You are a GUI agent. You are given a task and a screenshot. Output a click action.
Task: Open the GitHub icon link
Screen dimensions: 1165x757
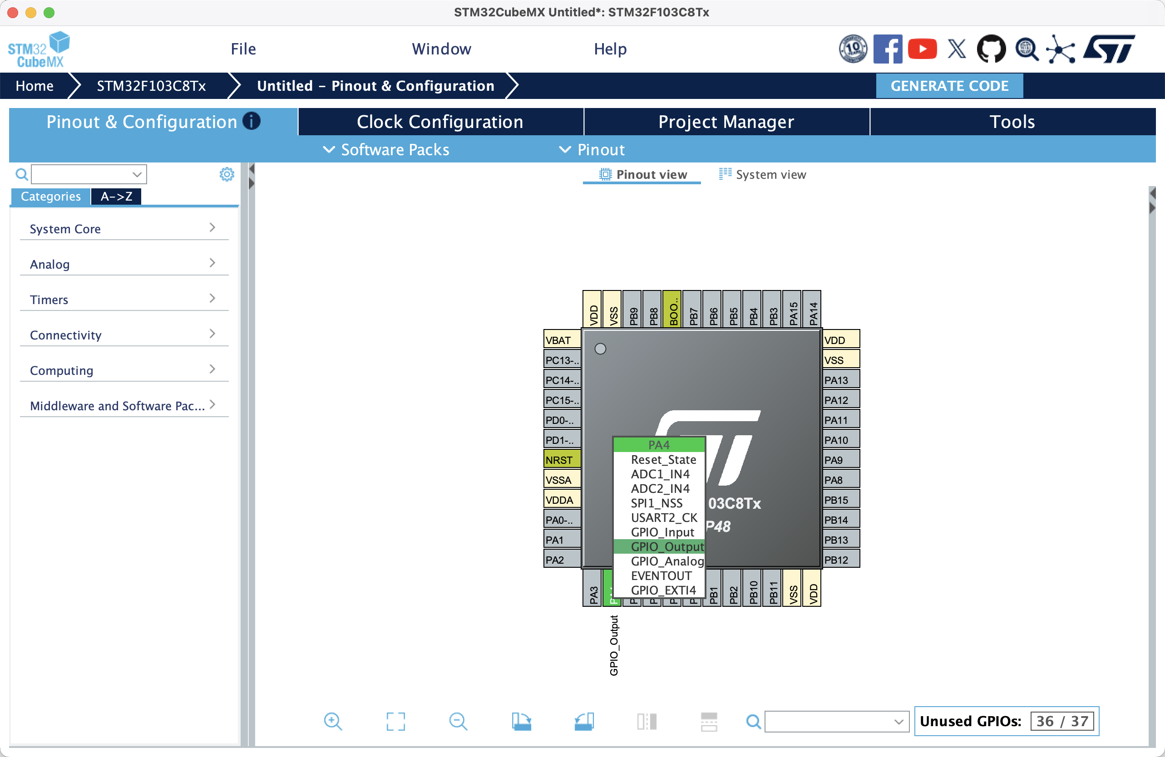pyautogui.click(x=991, y=49)
